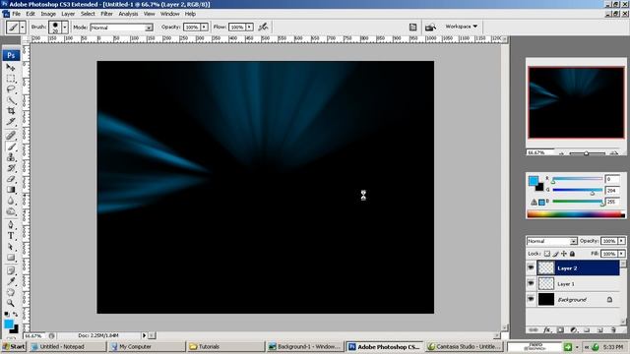Hide the Background layer eye icon
630x354 pixels.
(531, 299)
